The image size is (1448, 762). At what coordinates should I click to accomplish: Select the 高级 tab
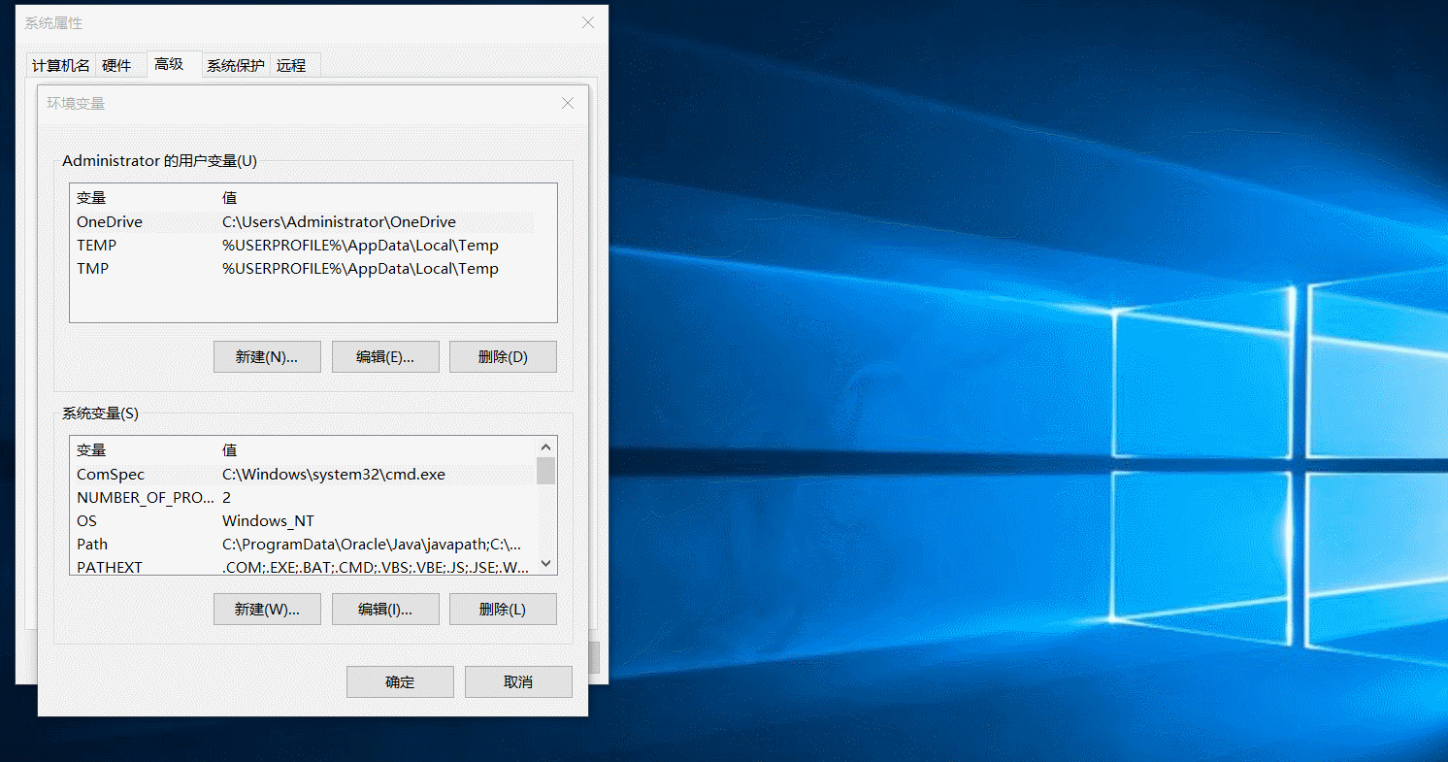[x=174, y=64]
